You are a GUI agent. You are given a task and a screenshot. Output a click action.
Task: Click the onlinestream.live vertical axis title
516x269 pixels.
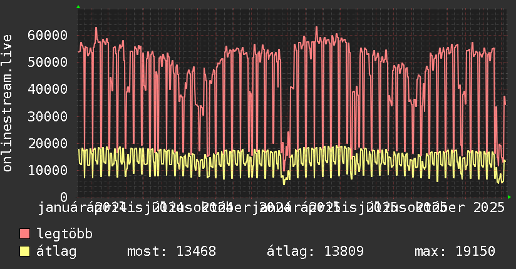coord(7,103)
